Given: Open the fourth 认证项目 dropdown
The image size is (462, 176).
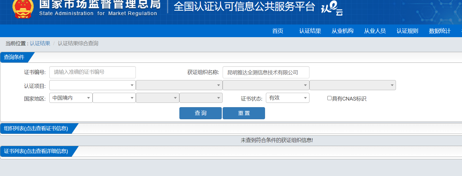Looking at the screenshot, I should click(353, 85).
